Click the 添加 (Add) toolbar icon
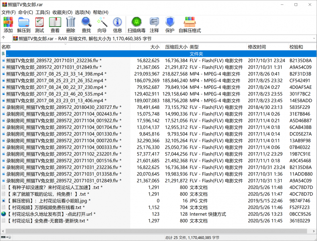The width and height of the screenshot is (317, 241). point(8,25)
